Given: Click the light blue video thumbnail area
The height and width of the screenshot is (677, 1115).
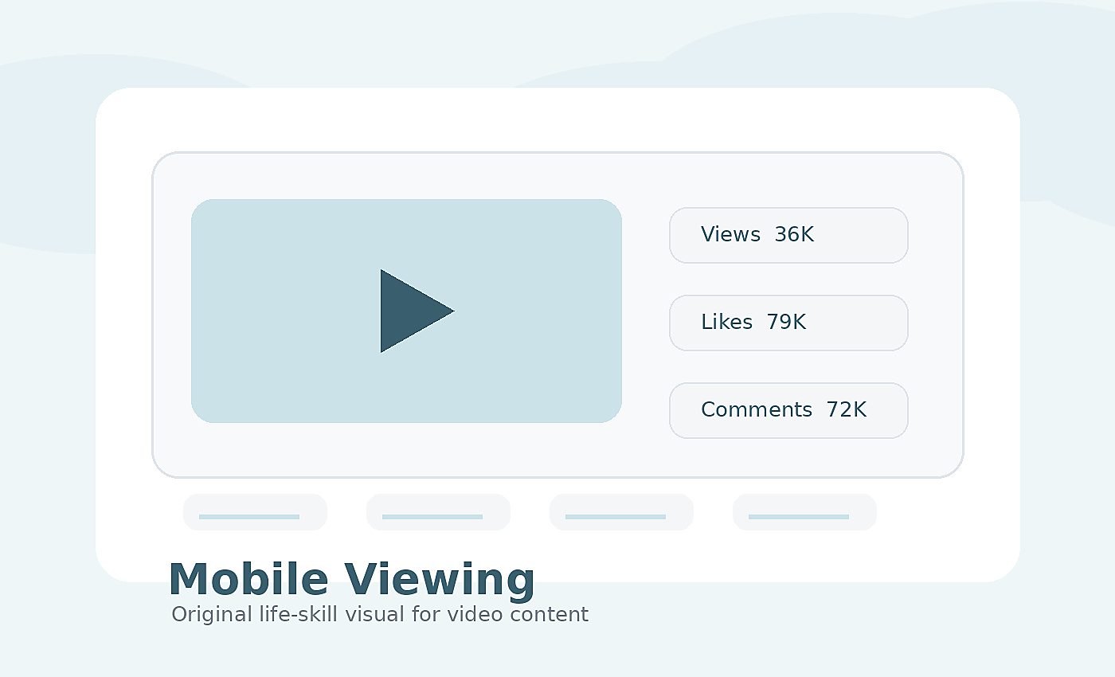Looking at the screenshot, I should (406, 311).
